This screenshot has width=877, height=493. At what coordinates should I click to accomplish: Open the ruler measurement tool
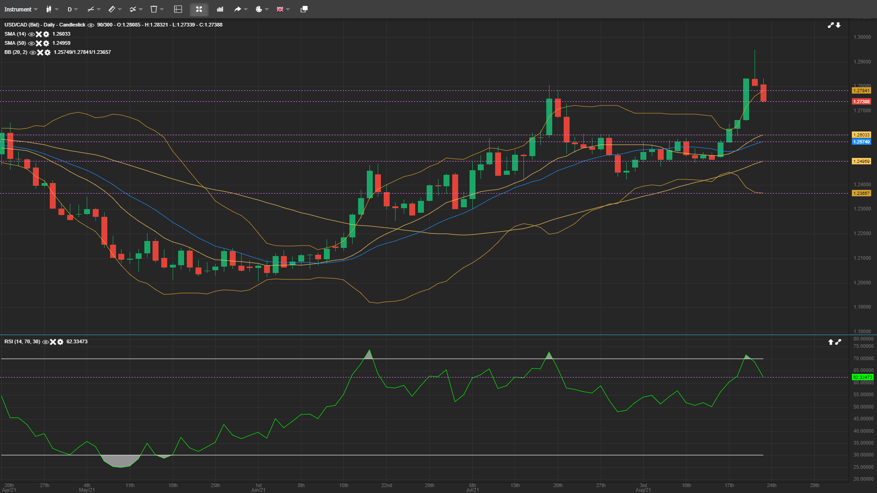tap(115, 9)
